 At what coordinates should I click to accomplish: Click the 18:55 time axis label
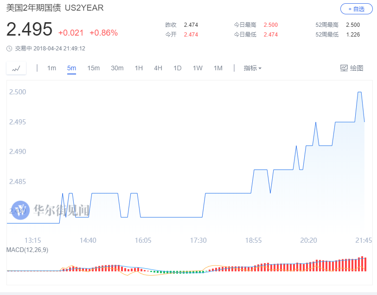(253, 240)
